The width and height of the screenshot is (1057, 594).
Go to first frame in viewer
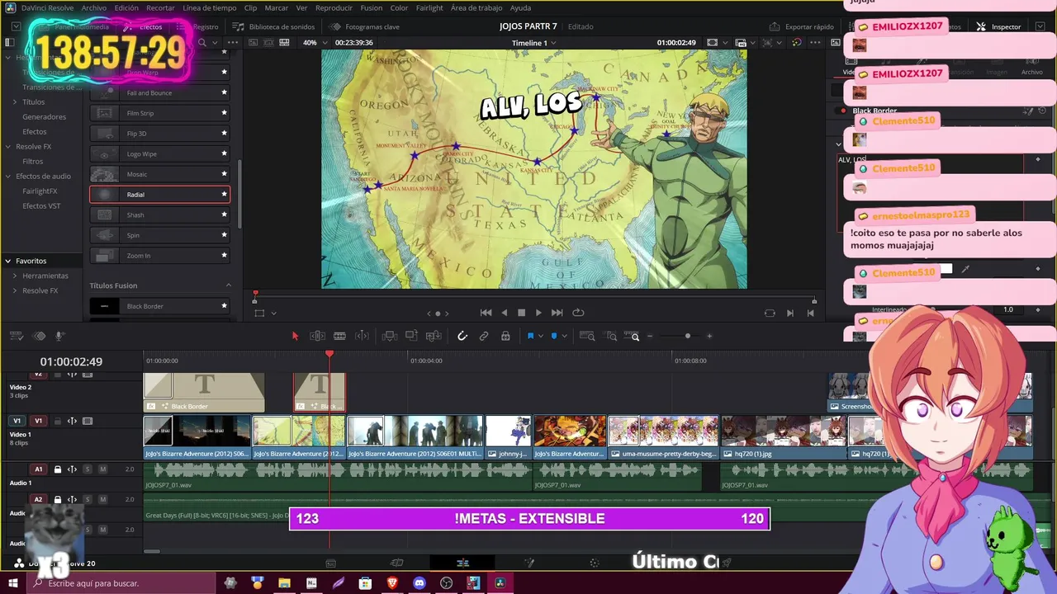[x=486, y=313]
